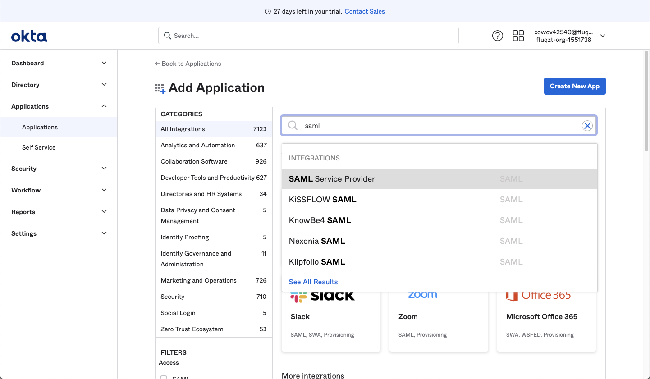Screen dimensions: 650x379
Task: Select Analytics and Automation category
Action: [x=214, y=145]
